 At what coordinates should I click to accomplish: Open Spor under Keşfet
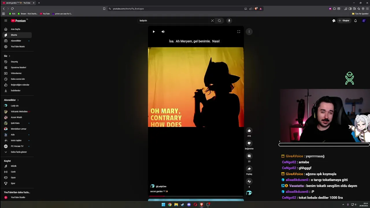click(x=17, y=183)
